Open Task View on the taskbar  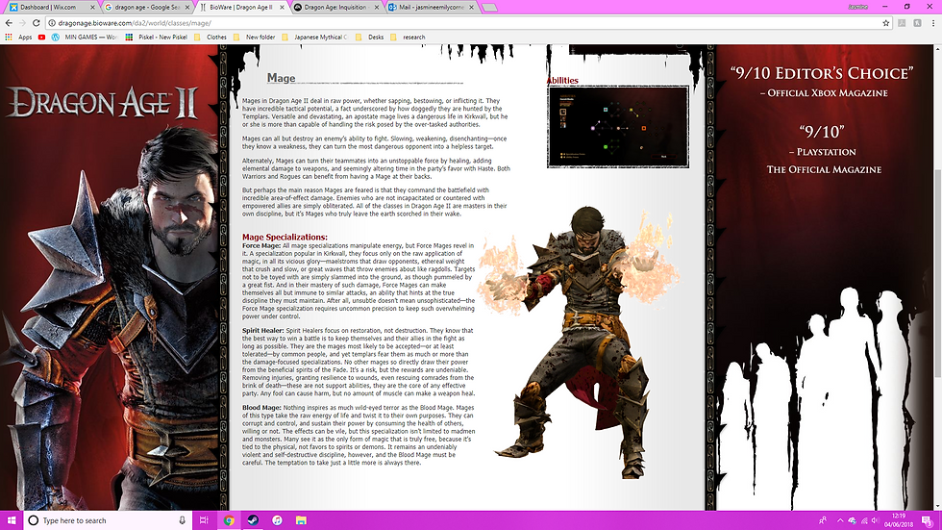(x=204, y=520)
